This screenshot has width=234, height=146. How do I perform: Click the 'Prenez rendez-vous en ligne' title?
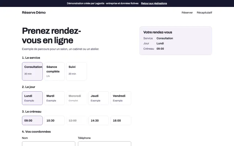(52, 36)
